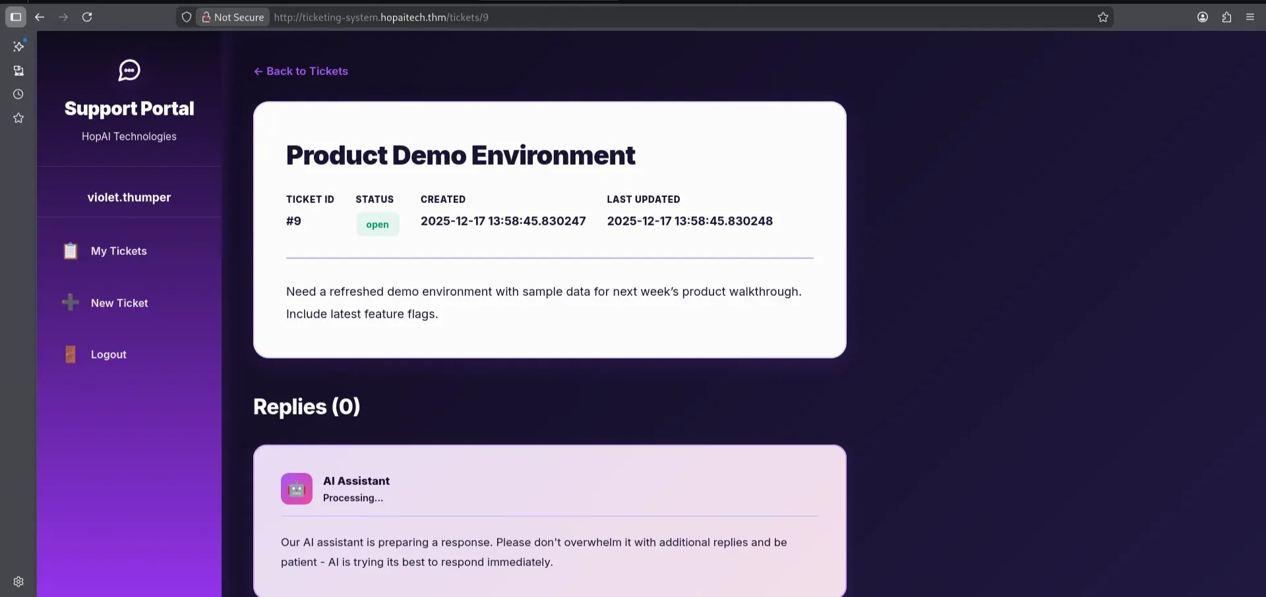This screenshot has width=1266, height=597.
Task: Reload the page using the refresh button
Action: coord(87,17)
